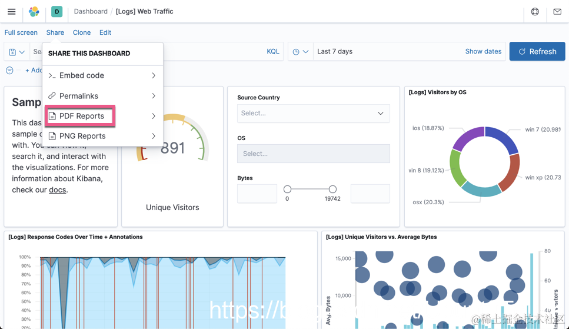Click the KQL language switcher
Viewport: 569px width, 329px height.
273,52
